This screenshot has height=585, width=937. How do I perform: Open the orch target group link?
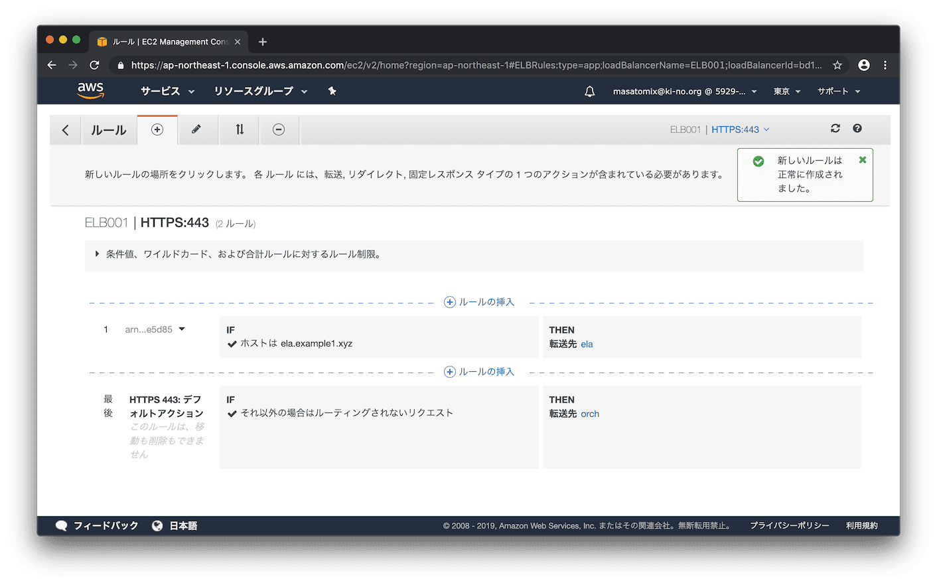point(590,414)
